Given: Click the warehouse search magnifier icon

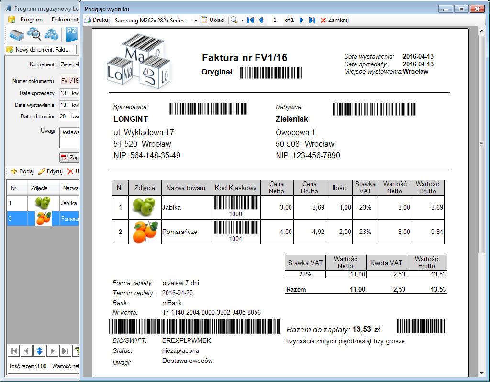Looking at the screenshot, I should point(34,34).
